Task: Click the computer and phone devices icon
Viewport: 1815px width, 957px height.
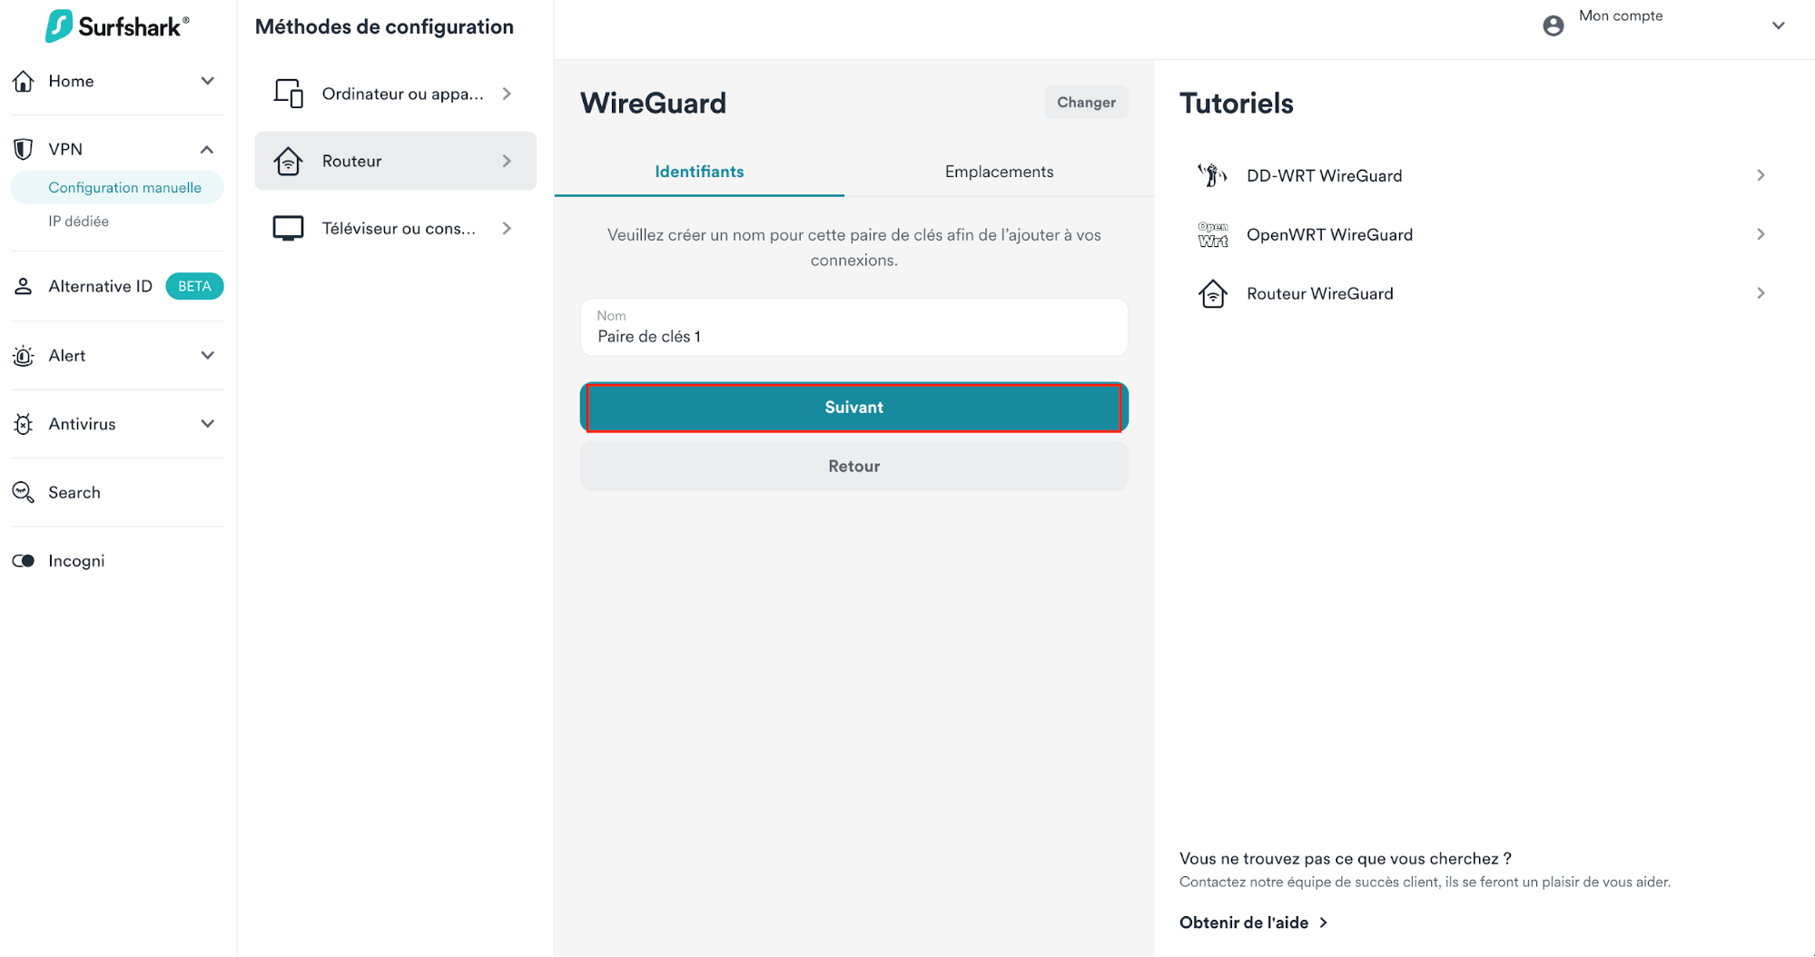Action: click(289, 94)
